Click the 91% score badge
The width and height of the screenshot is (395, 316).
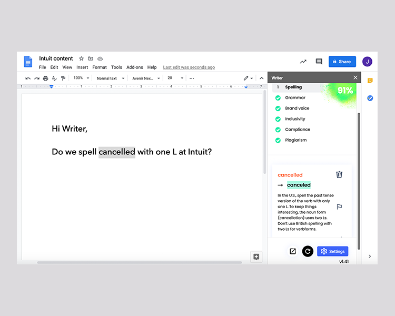(345, 90)
